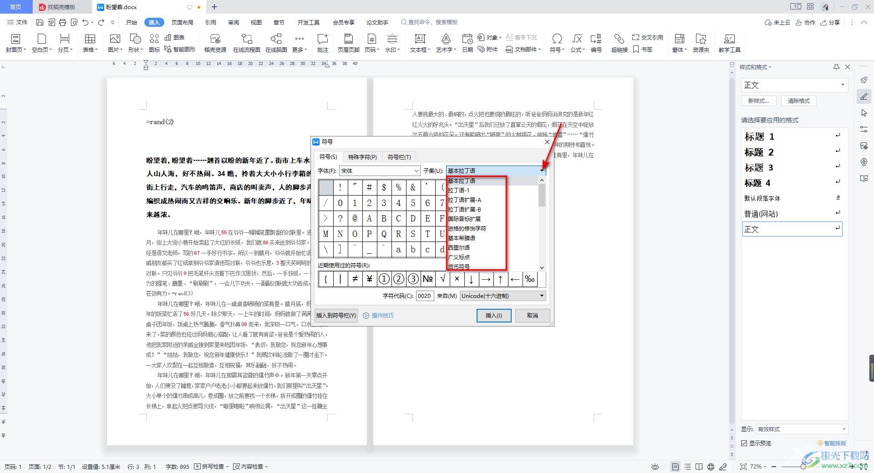Click the Cover Page (封面页) icon

(15, 43)
